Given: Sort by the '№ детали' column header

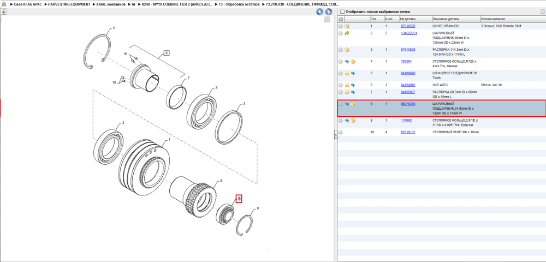Looking at the screenshot, I should pos(415,19).
